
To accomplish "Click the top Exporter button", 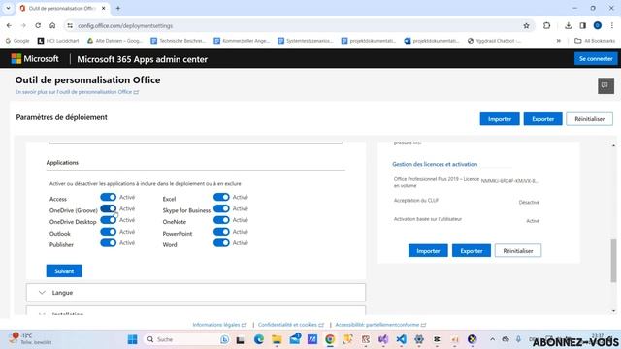I will (x=542, y=119).
